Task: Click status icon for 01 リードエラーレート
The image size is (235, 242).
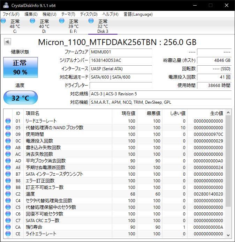Action: (8, 121)
